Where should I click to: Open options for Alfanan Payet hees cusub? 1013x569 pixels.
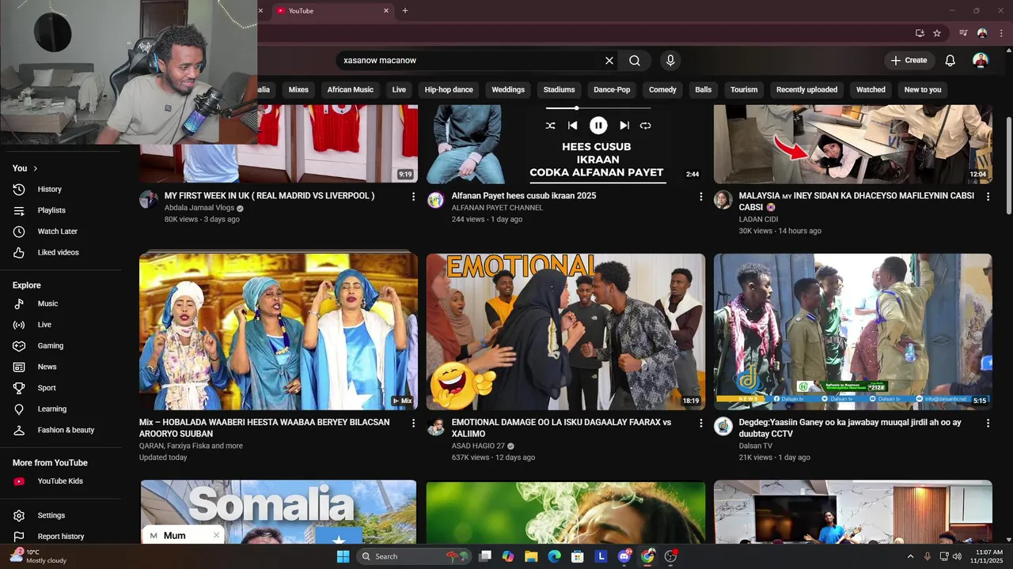pos(700,197)
